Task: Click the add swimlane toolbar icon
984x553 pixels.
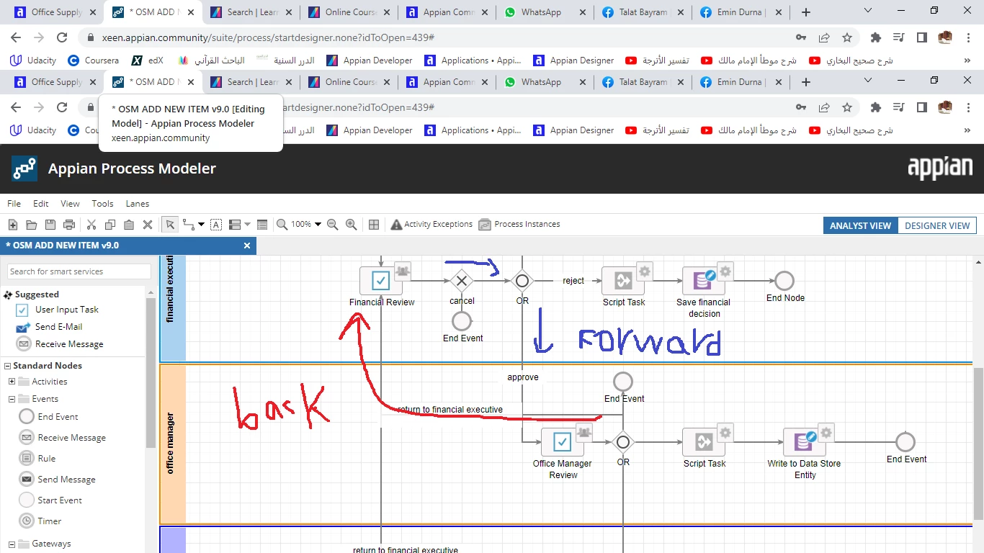Action: coord(234,225)
